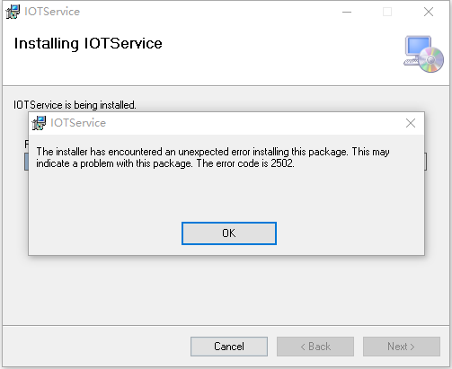Minimize the IOTService installer window
This screenshot has height=369, width=452.
(x=347, y=12)
